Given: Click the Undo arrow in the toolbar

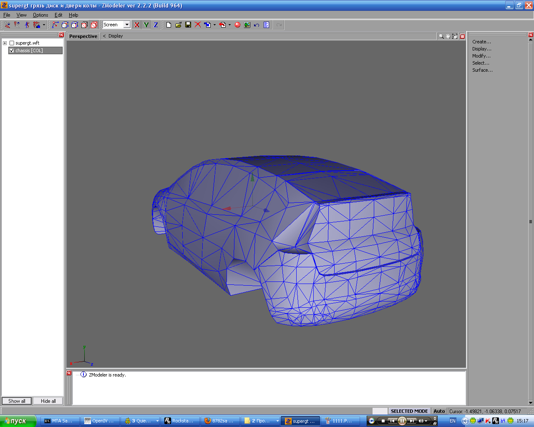Looking at the screenshot, I should 257,25.
